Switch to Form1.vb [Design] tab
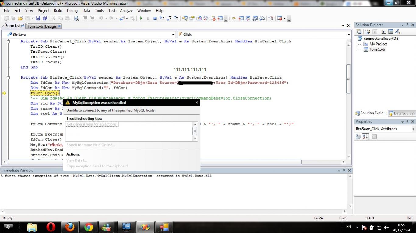 pyautogui.click(x=44, y=26)
